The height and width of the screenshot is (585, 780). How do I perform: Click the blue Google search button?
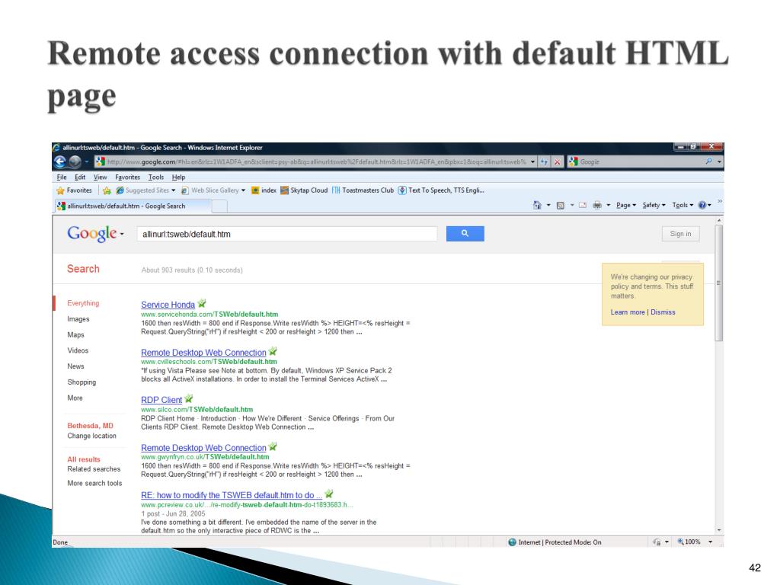click(x=465, y=234)
